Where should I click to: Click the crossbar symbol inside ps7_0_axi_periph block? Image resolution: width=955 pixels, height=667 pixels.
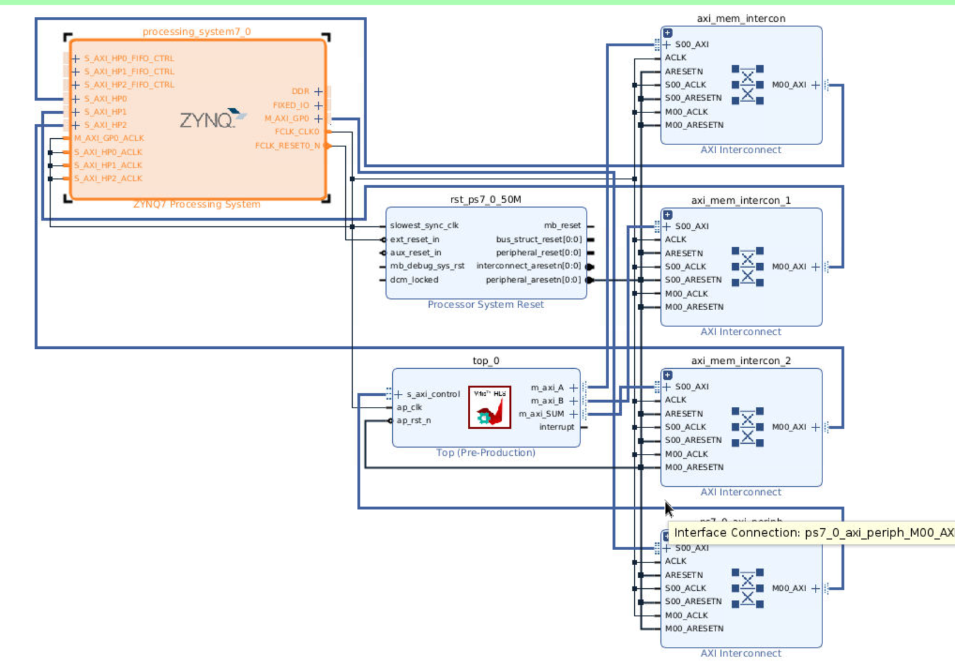pos(747,588)
